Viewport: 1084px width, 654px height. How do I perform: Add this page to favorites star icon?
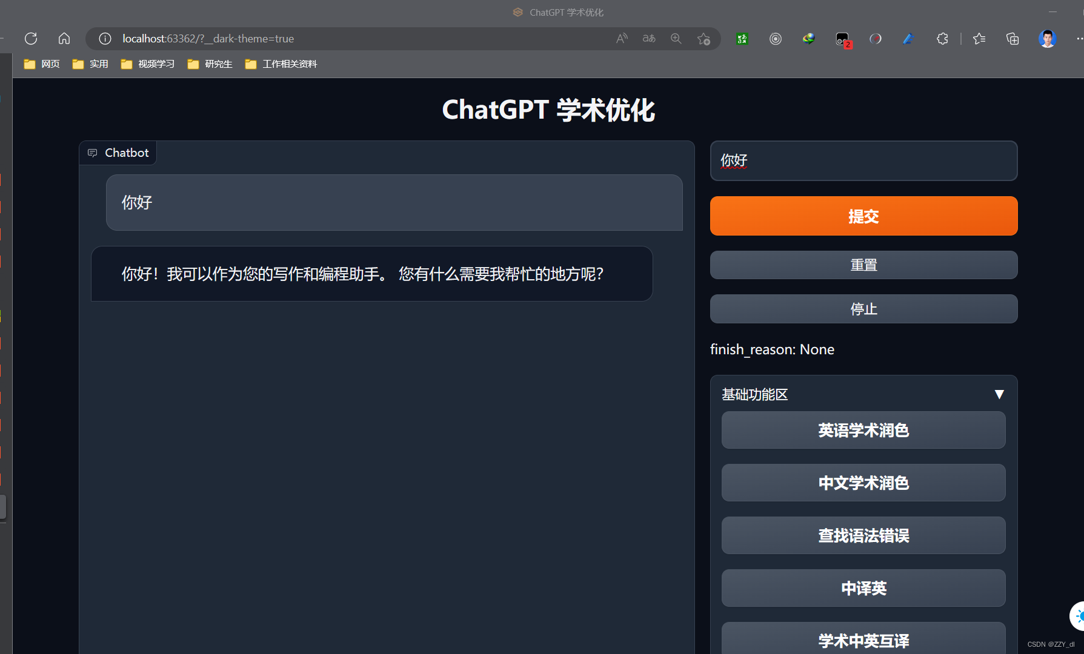click(x=703, y=39)
